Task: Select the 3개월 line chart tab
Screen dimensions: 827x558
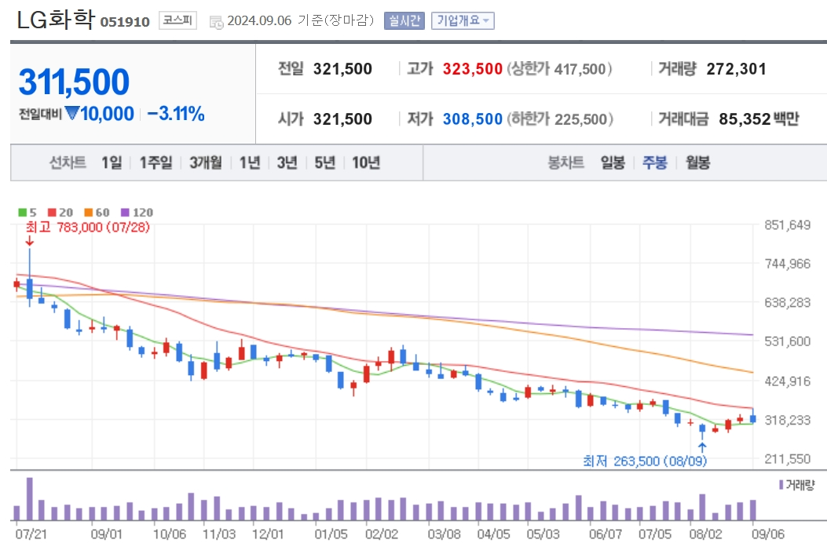Action: point(206,162)
